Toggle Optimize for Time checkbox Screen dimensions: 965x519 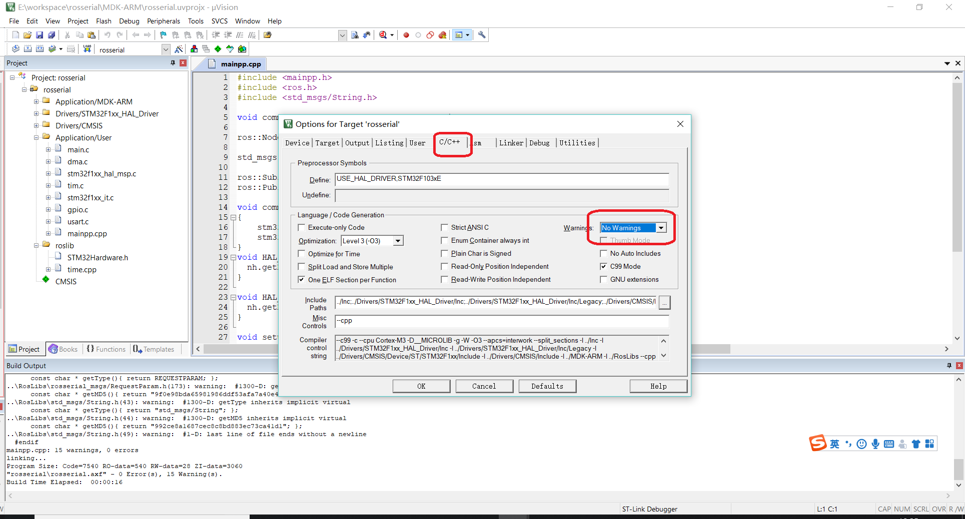click(x=302, y=254)
